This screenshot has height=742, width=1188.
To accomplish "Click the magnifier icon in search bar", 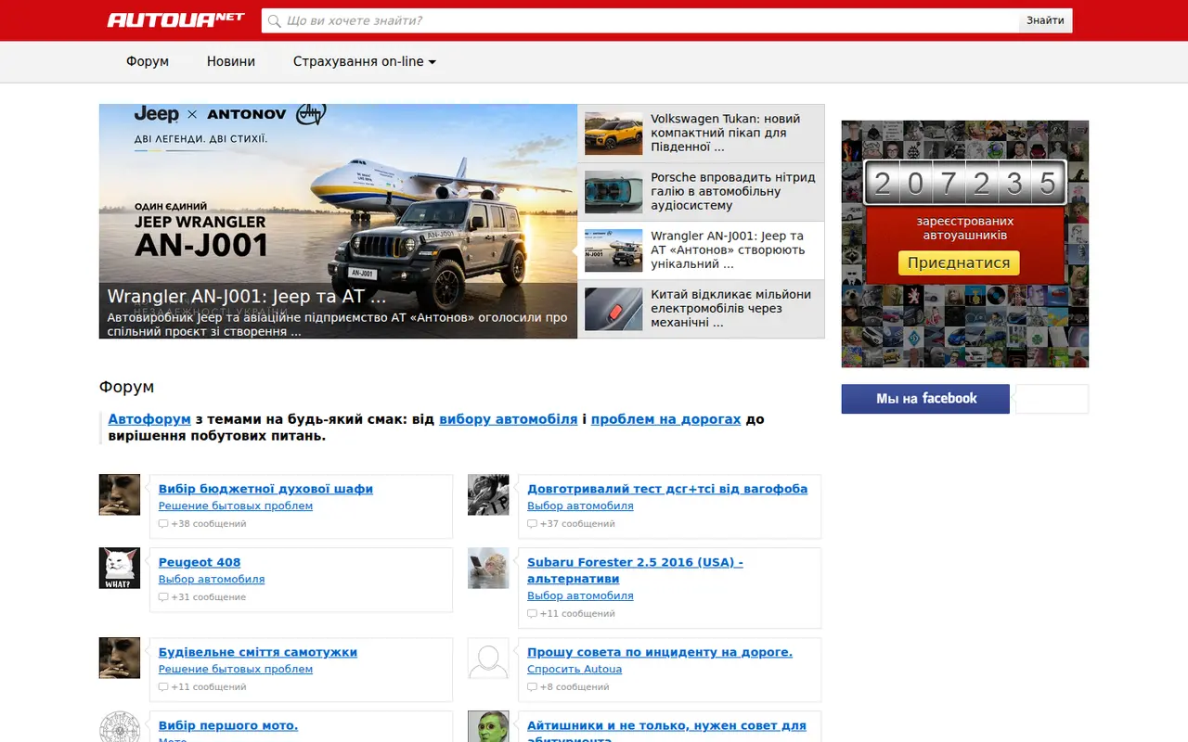I will click(274, 20).
